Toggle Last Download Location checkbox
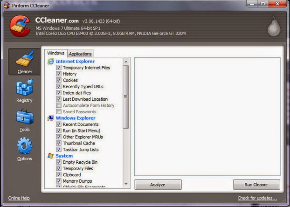 pos(59,99)
